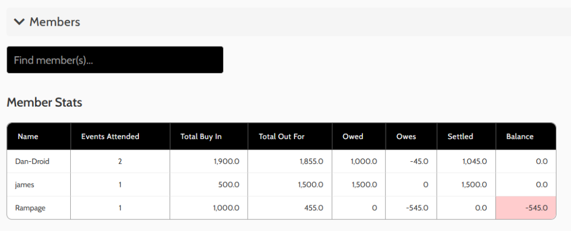571x231 pixels.
Task: Select the Dan-Droid member row name
Action: pos(33,161)
